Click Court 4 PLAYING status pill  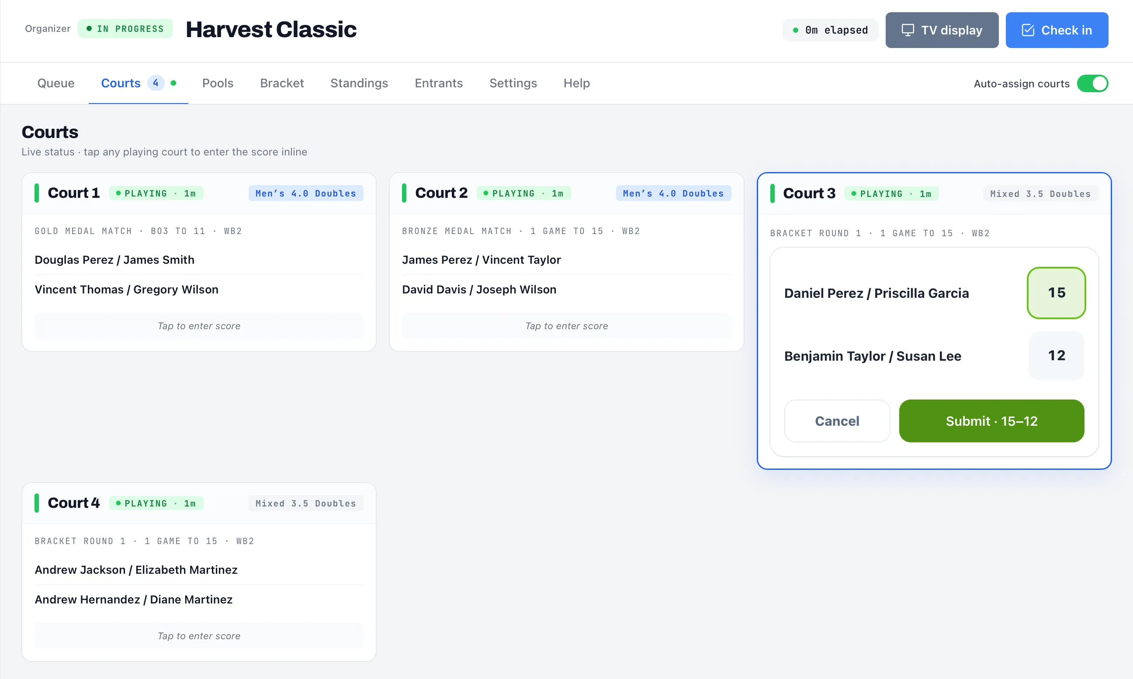click(156, 503)
